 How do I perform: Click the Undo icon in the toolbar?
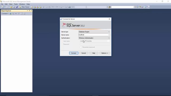point(53,7)
